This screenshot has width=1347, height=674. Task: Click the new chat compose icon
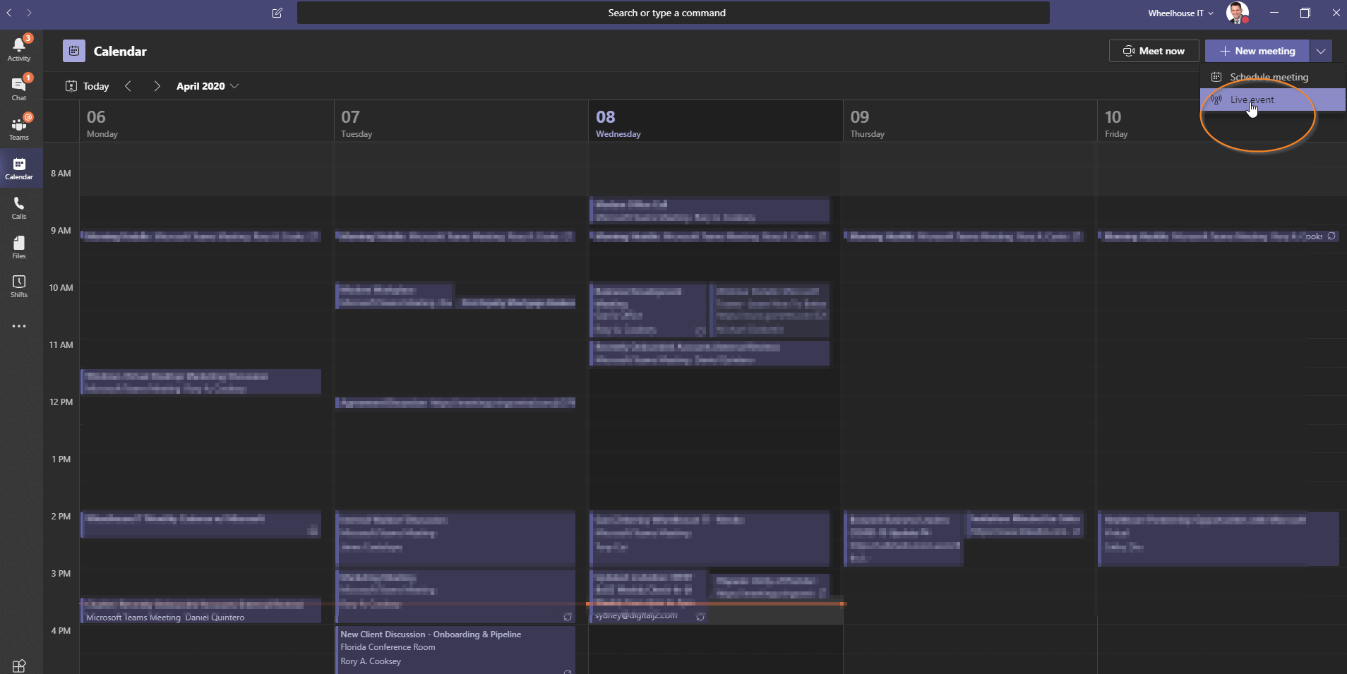click(277, 13)
